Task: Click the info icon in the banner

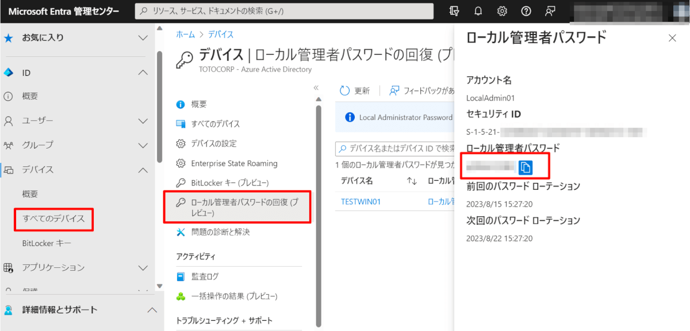Action: coord(350,117)
